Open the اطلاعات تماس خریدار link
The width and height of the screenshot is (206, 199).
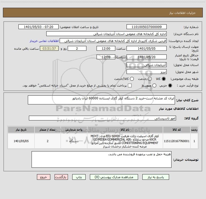pos(44,41)
